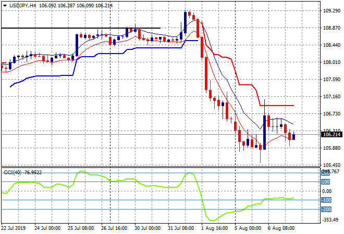The height and width of the screenshot is (234, 344).
Task: Click the 31 Jul 08:00 time label
Action: point(181,228)
